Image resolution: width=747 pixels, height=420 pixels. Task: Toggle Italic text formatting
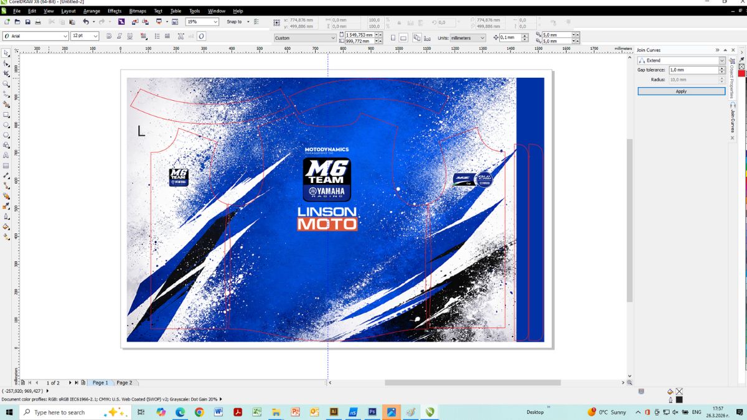point(119,36)
